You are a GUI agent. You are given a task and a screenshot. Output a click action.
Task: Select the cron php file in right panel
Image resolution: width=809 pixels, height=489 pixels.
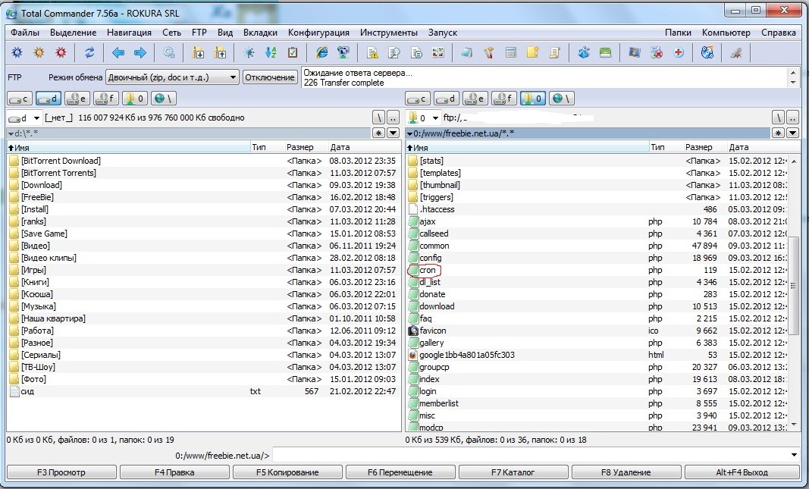pos(428,270)
